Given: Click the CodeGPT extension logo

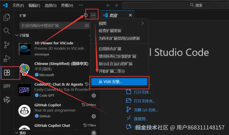Looking at the screenshot, I should [x=24, y=90].
